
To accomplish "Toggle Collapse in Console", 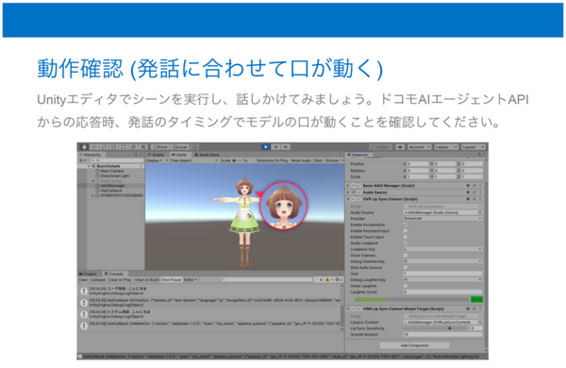I will coord(97,280).
